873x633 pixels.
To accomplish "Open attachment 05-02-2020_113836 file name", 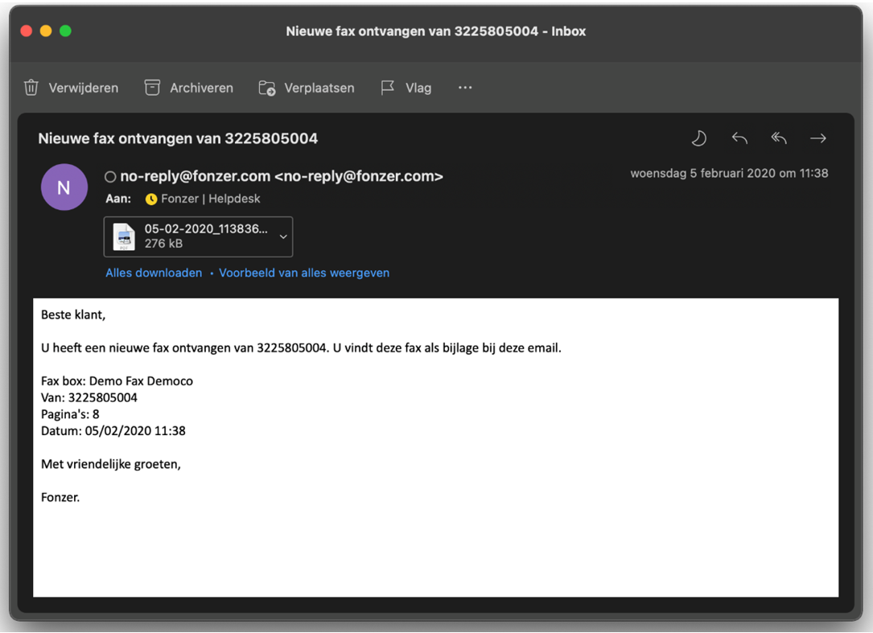I will click(x=206, y=228).
